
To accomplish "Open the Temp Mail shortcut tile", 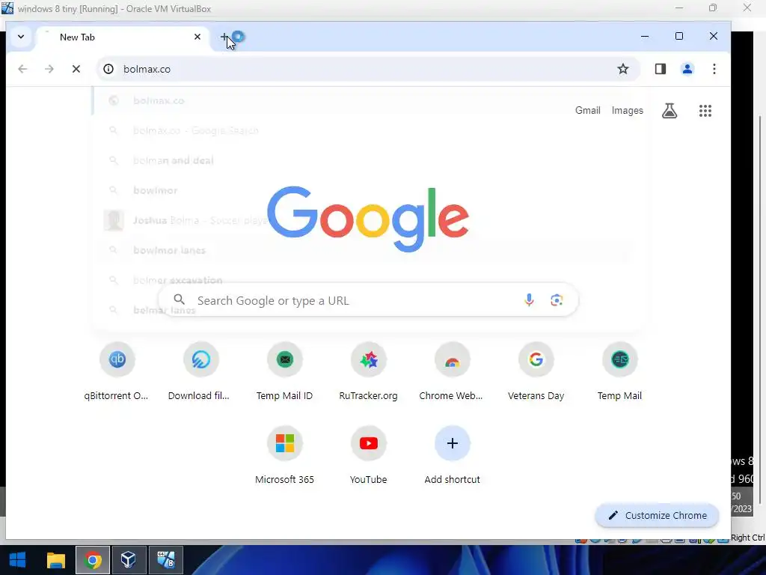I will point(619,371).
